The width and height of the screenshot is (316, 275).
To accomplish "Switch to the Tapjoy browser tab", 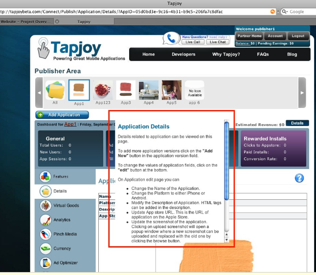I will click(84, 21).
